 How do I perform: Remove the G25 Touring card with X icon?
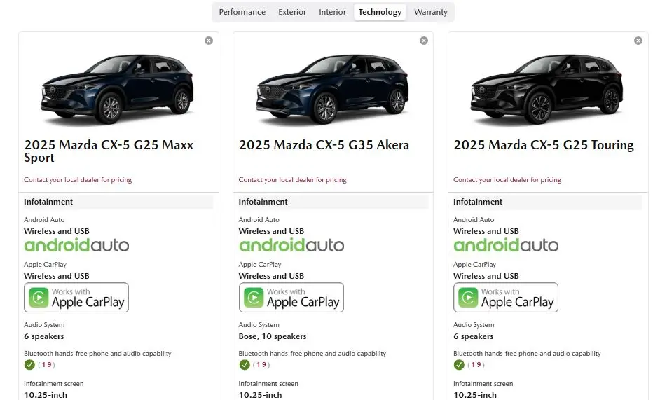point(638,41)
